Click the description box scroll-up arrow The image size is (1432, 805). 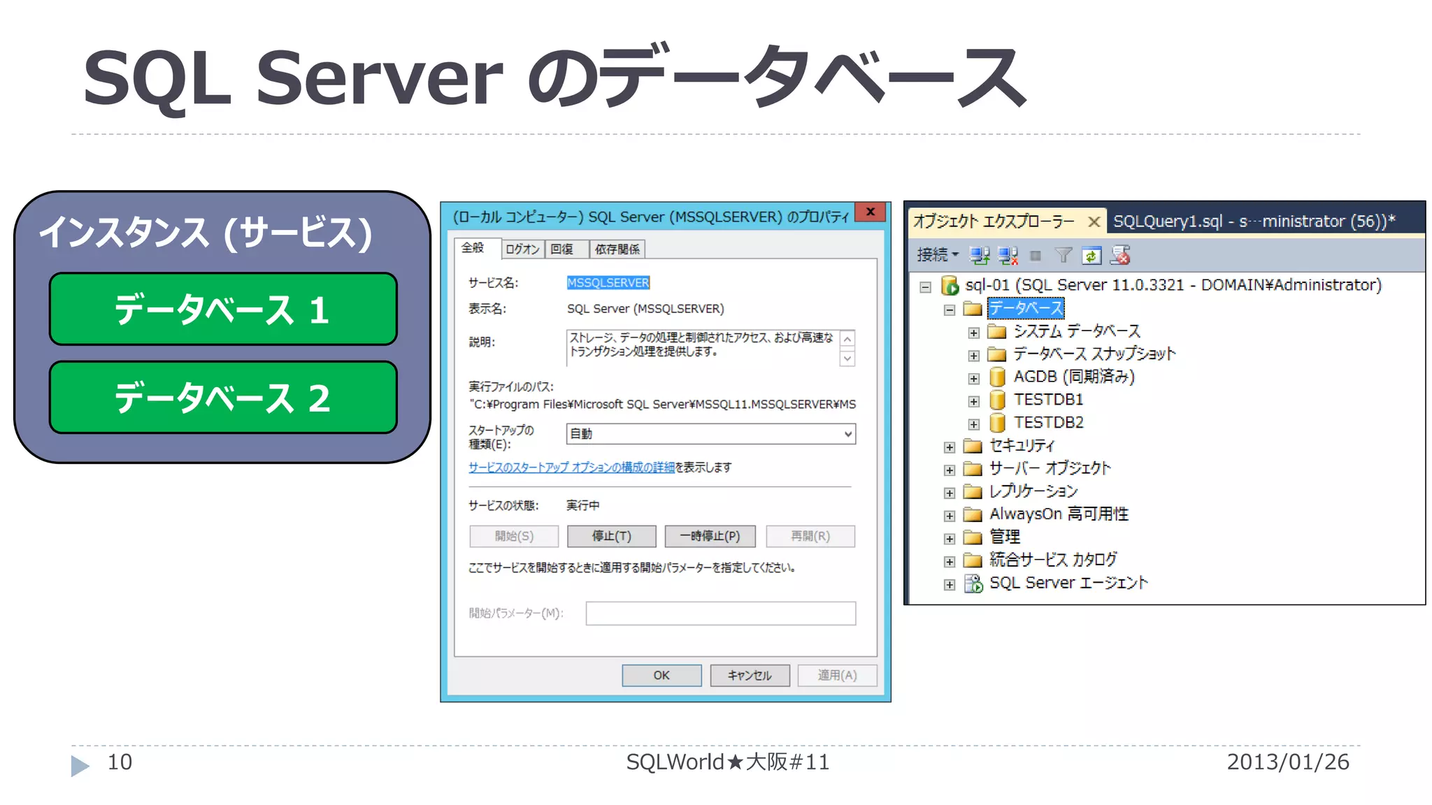(x=847, y=339)
